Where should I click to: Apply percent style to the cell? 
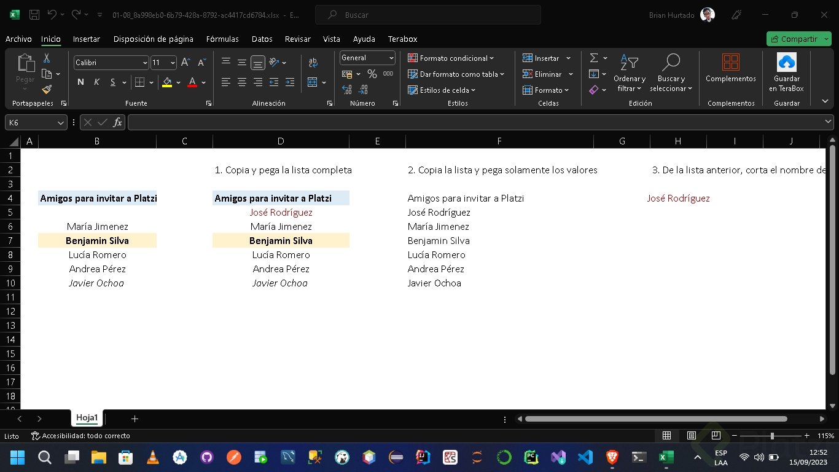[372, 74]
